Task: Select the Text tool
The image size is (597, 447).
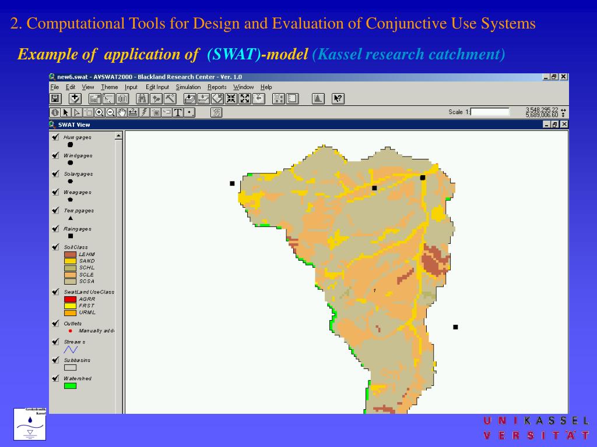Action: [x=178, y=112]
